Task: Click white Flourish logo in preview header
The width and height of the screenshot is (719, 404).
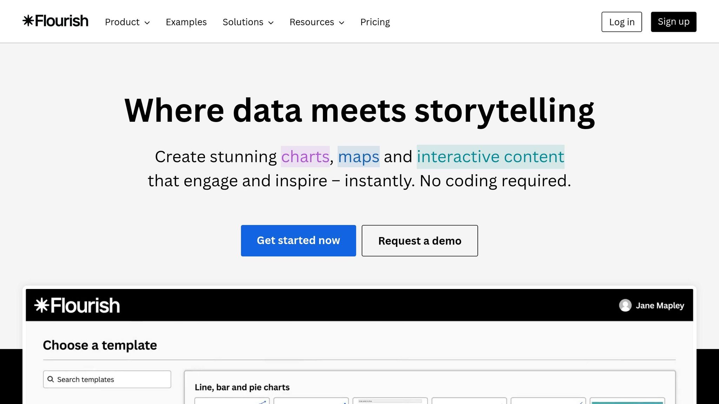Action: (x=77, y=305)
